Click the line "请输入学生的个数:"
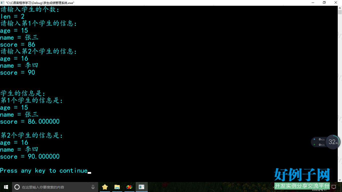Screen dimensions: 342x192 30,9
